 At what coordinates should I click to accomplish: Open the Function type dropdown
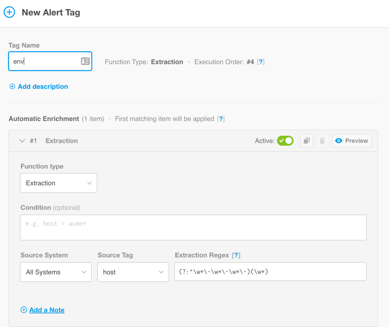point(58,183)
